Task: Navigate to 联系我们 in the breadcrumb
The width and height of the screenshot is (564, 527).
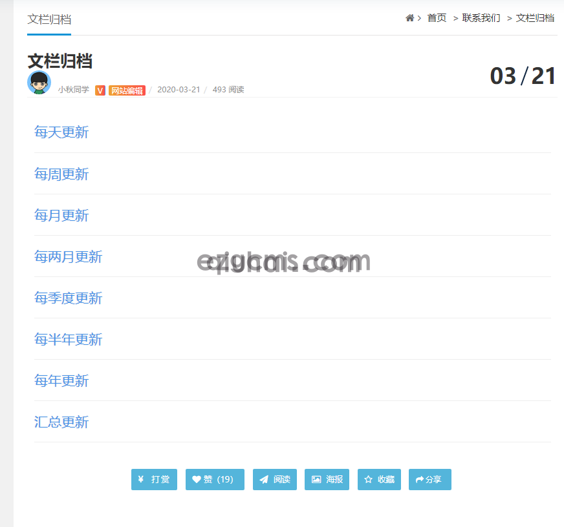Action: tap(481, 18)
